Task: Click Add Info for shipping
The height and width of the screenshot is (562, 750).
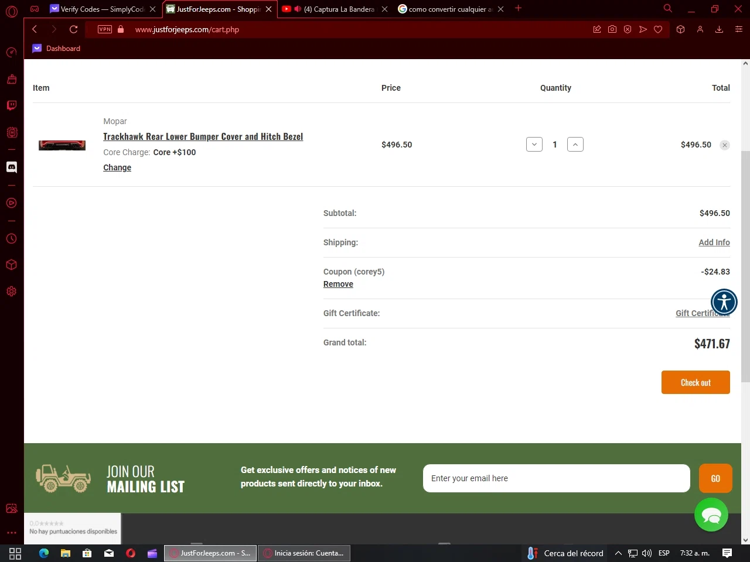Action: tap(714, 242)
